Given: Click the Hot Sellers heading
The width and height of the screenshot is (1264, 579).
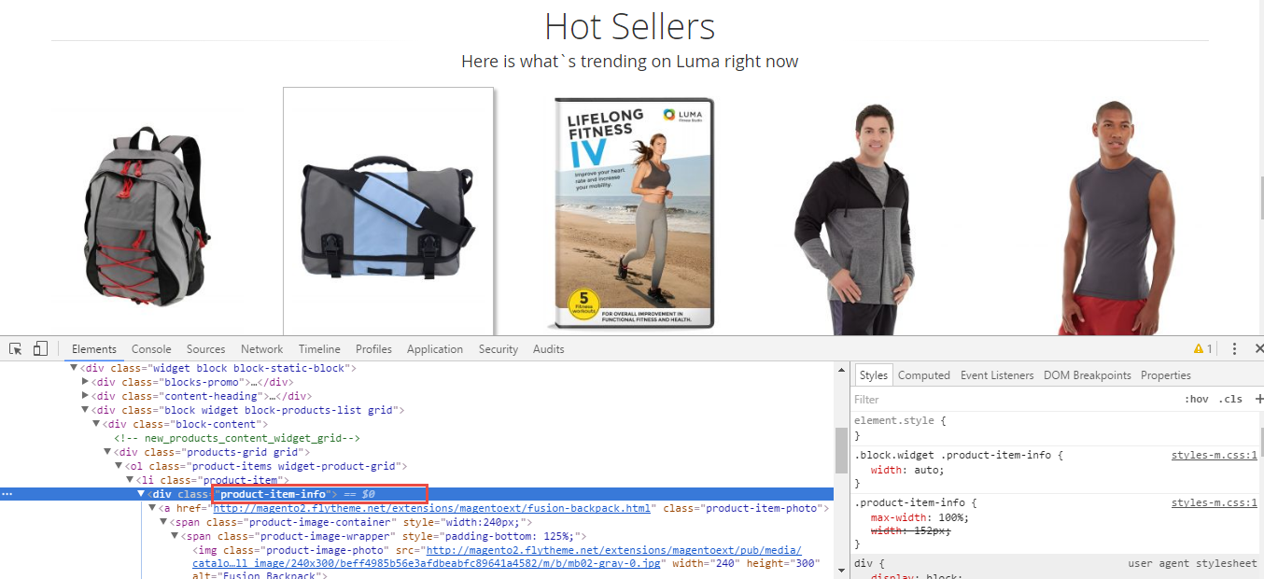Looking at the screenshot, I should (x=630, y=26).
